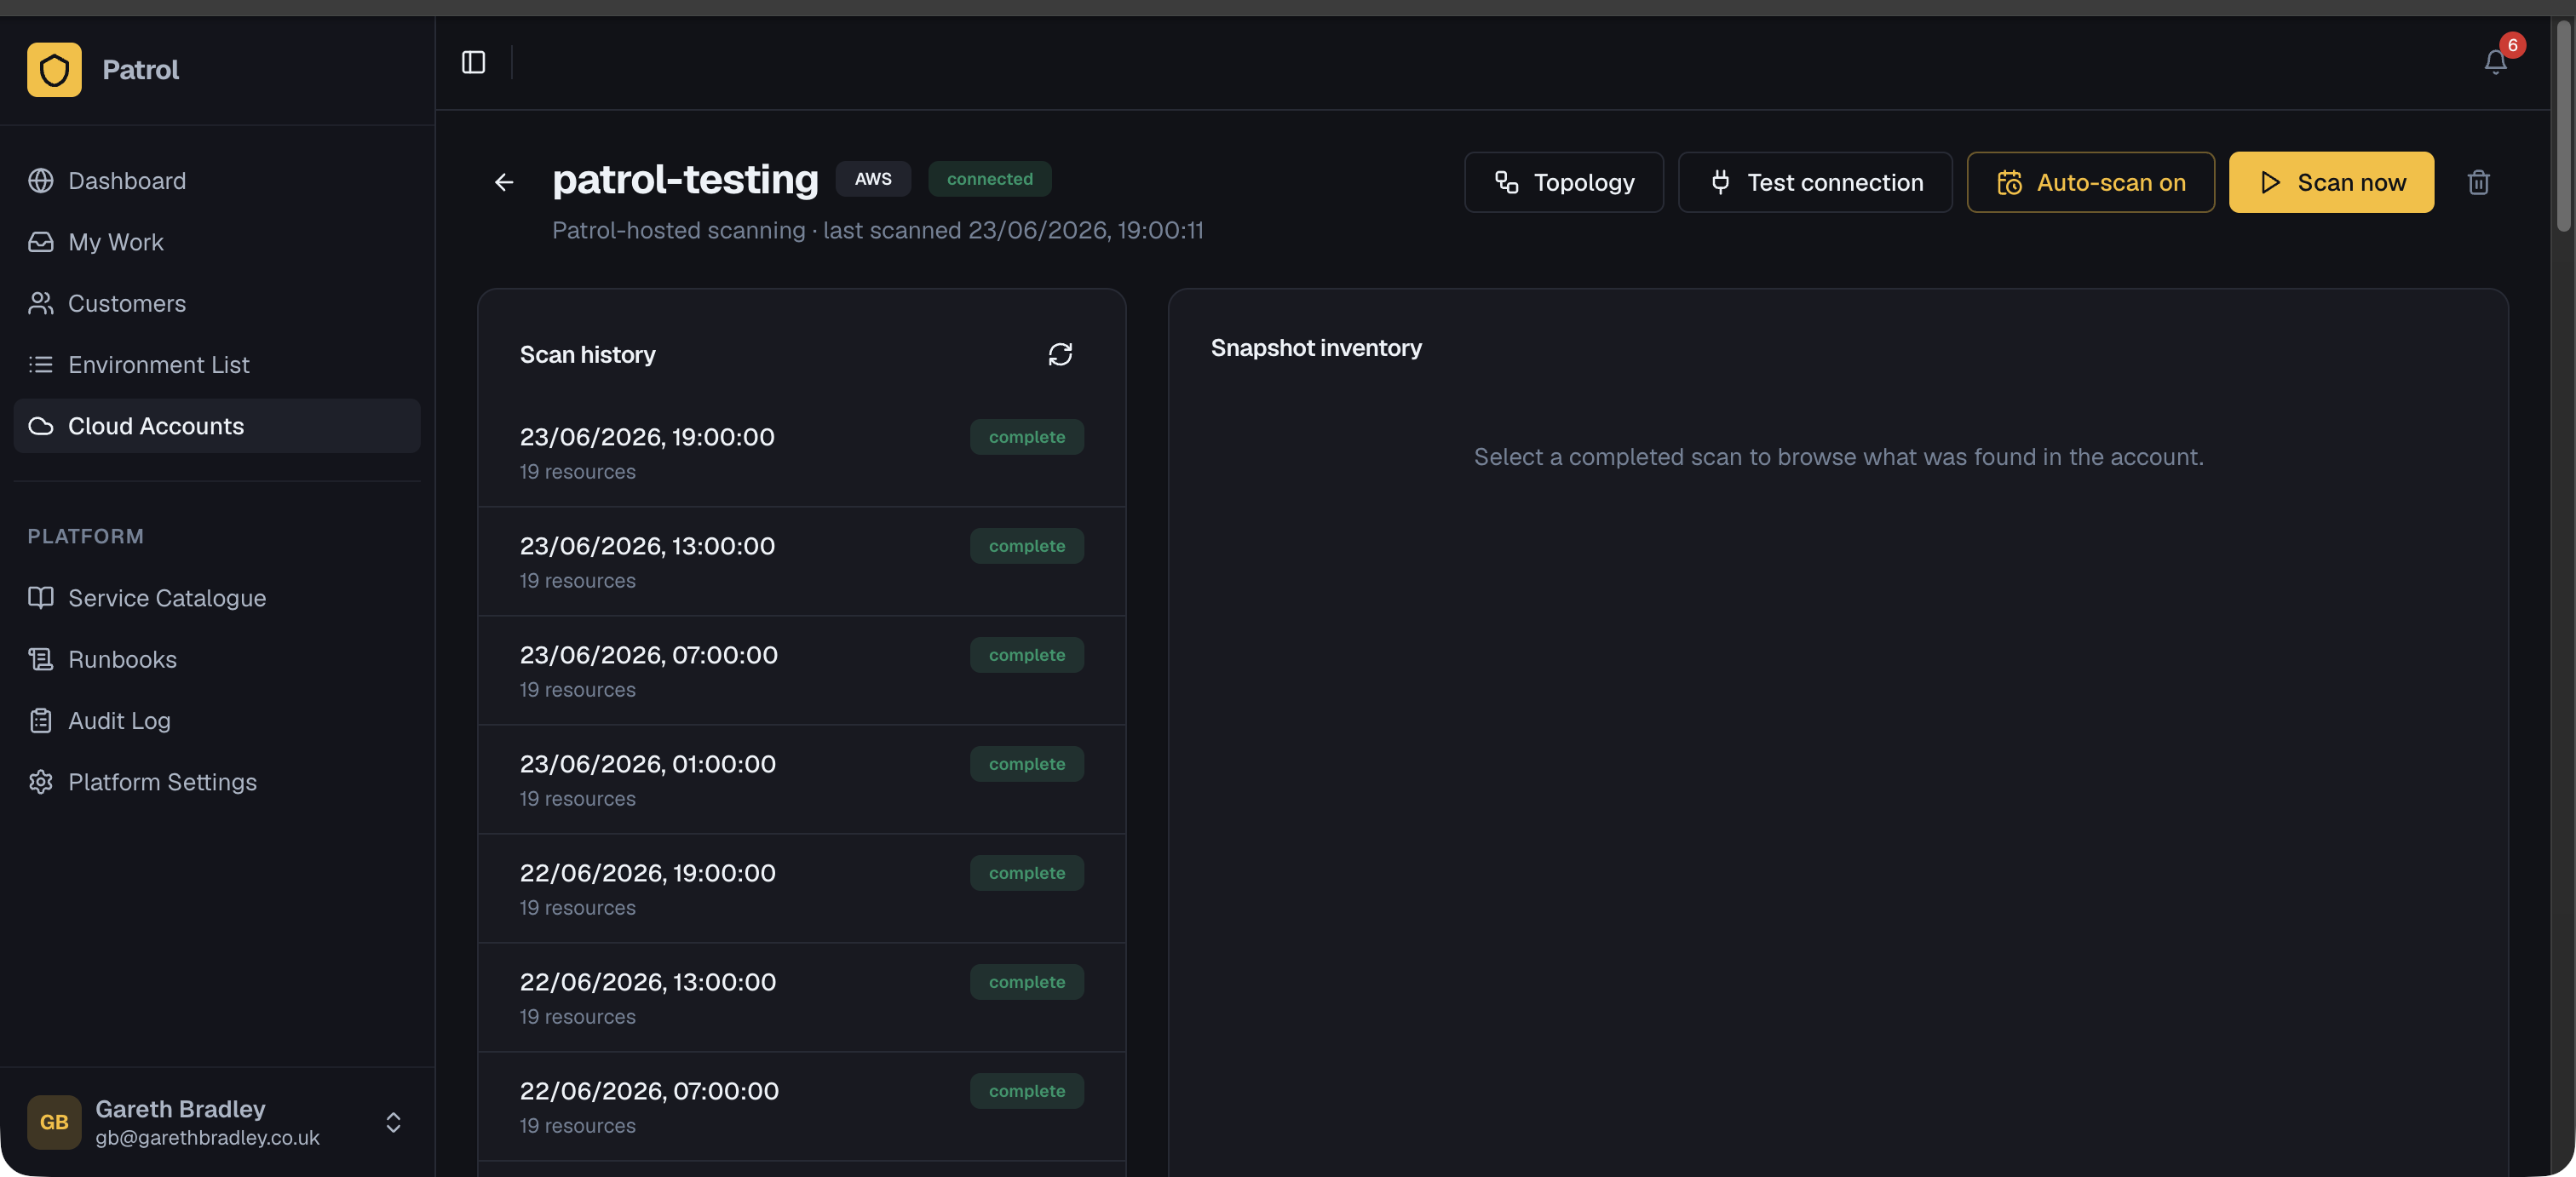View the Audit Log
This screenshot has width=2576, height=1177.
217,720
